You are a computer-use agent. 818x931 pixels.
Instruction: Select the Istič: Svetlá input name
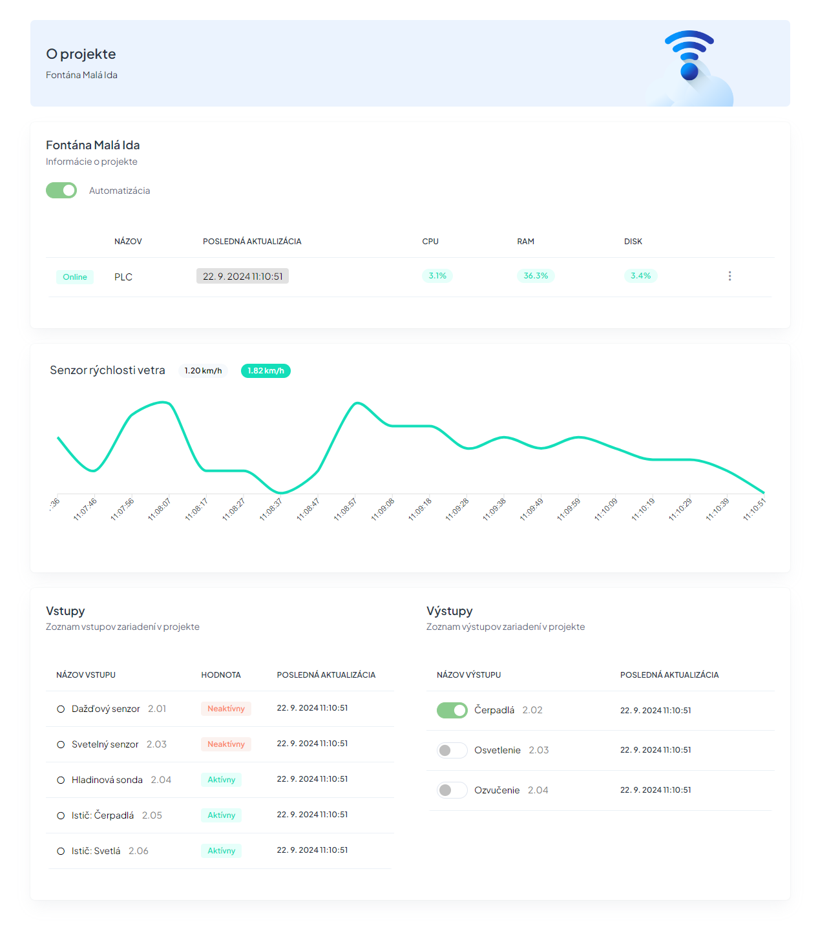(96, 851)
